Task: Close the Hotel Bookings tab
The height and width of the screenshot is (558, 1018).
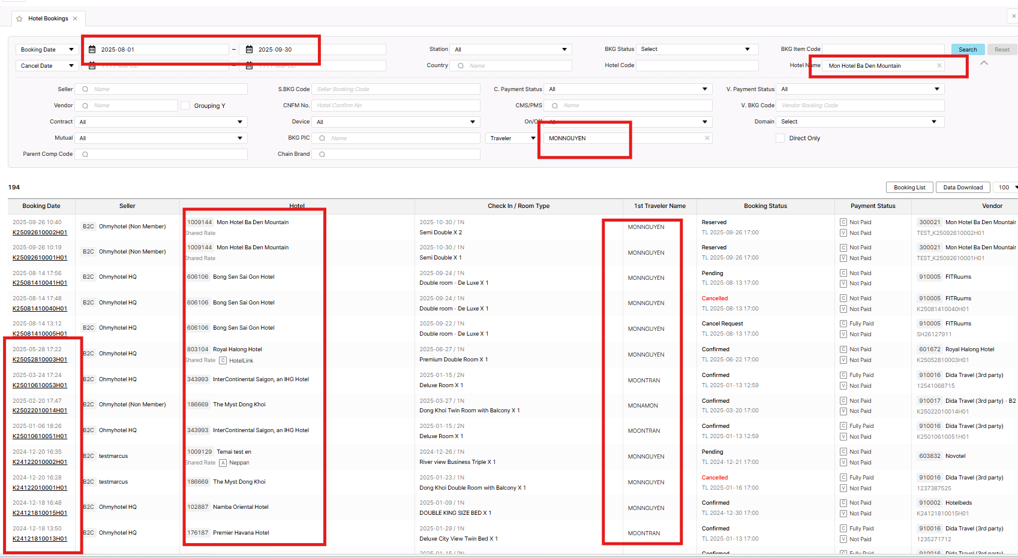Action: click(x=75, y=19)
